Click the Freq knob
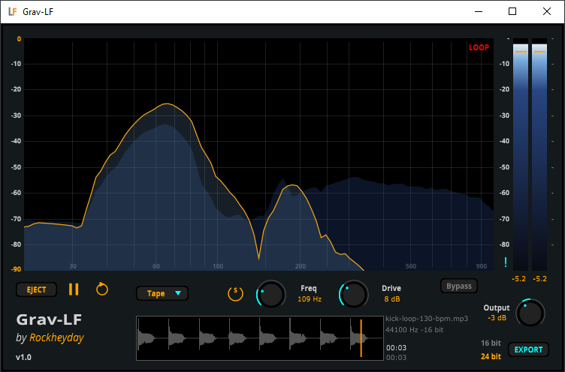Image resolution: width=565 pixels, height=372 pixels. click(271, 294)
